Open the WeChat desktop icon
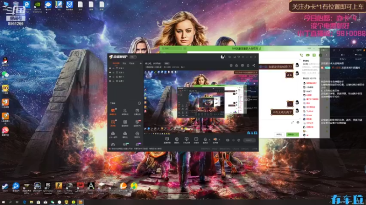Image resolution: width=366 pixels, height=205 pixels. 5,75
